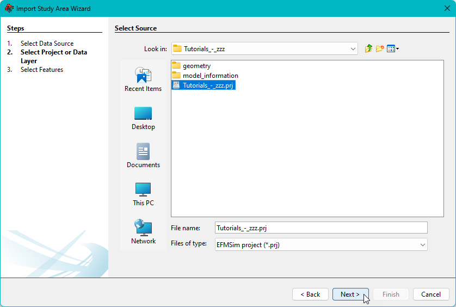Viewport: 456px width, 307px height.
Task: Select the Tutorials_-_zzz.prj file
Action: point(208,85)
